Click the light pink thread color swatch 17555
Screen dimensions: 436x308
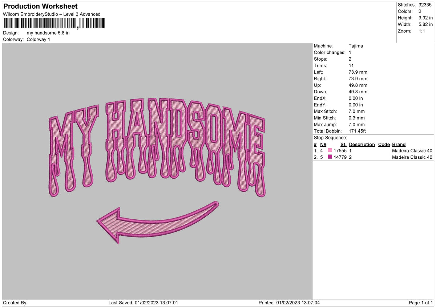click(330, 150)
